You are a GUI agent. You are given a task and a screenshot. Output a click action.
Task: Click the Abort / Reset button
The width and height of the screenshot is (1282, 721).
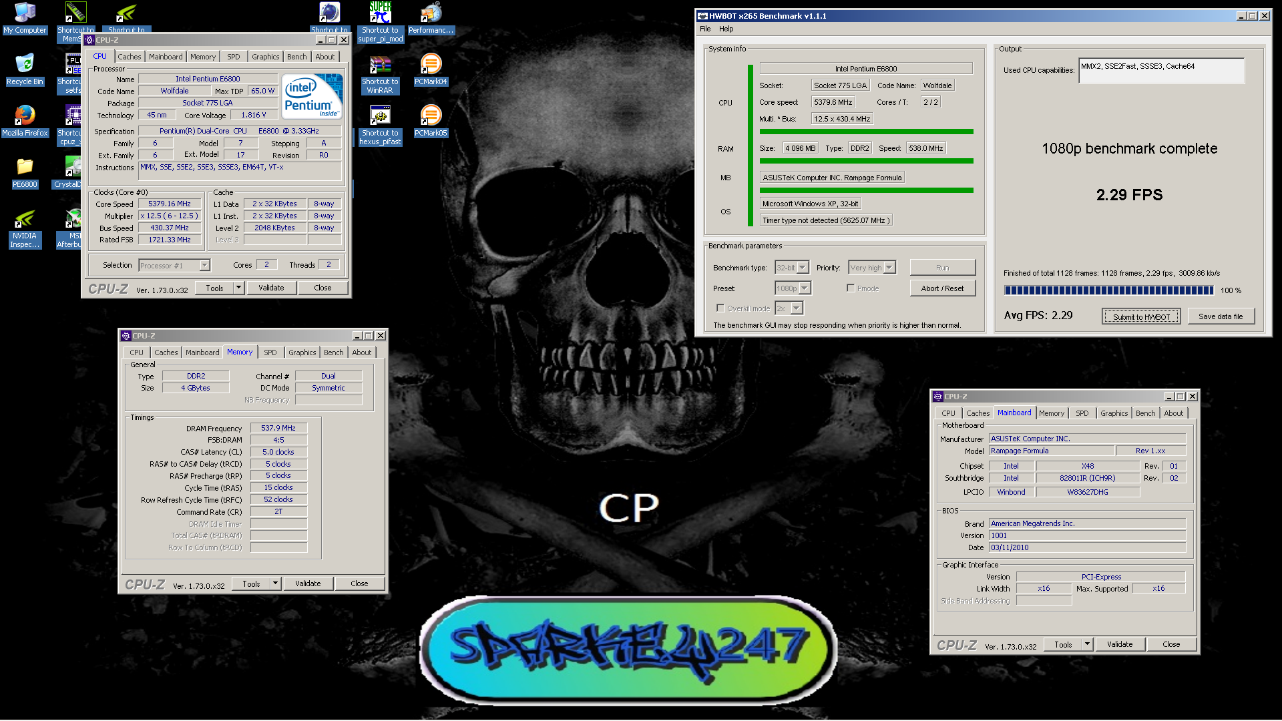click(942, 288)
